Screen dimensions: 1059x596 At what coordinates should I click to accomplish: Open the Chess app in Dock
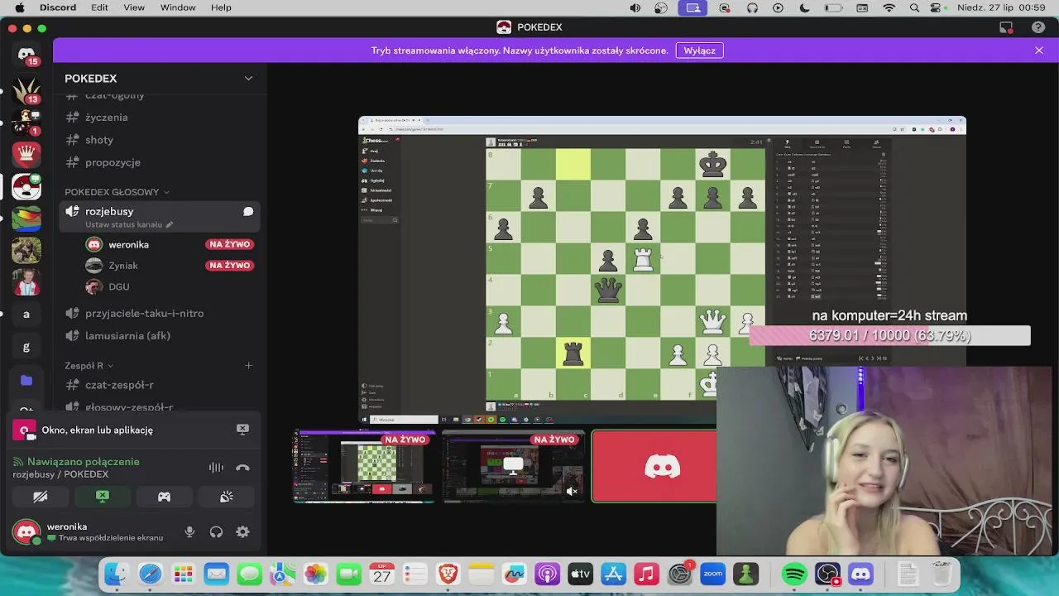tap(746, 574)
